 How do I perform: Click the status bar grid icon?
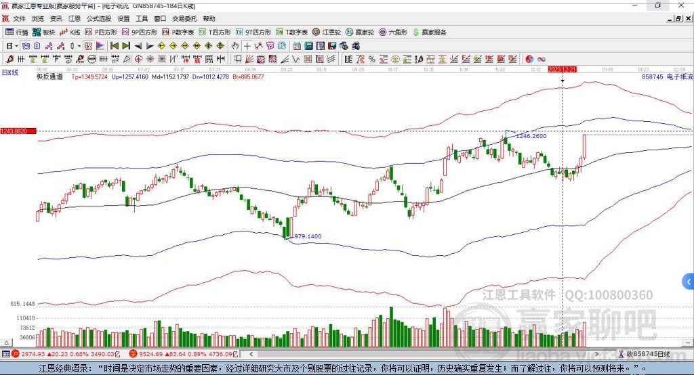5,354
